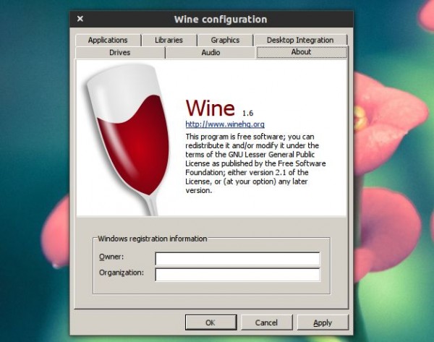Click into the Organization input field
The width and height of the screenshot is (434, 342).
(237, 274)
